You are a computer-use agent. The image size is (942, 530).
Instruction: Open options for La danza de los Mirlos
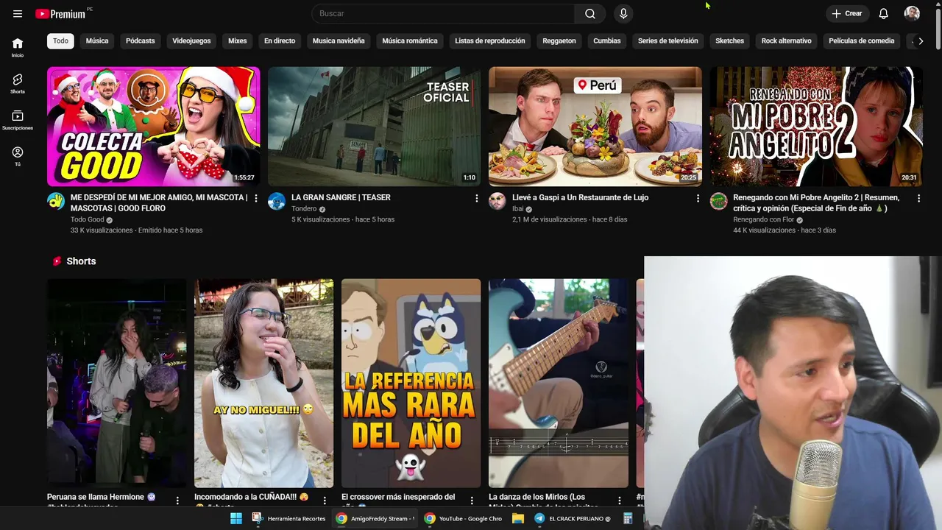tap(619, 500)
